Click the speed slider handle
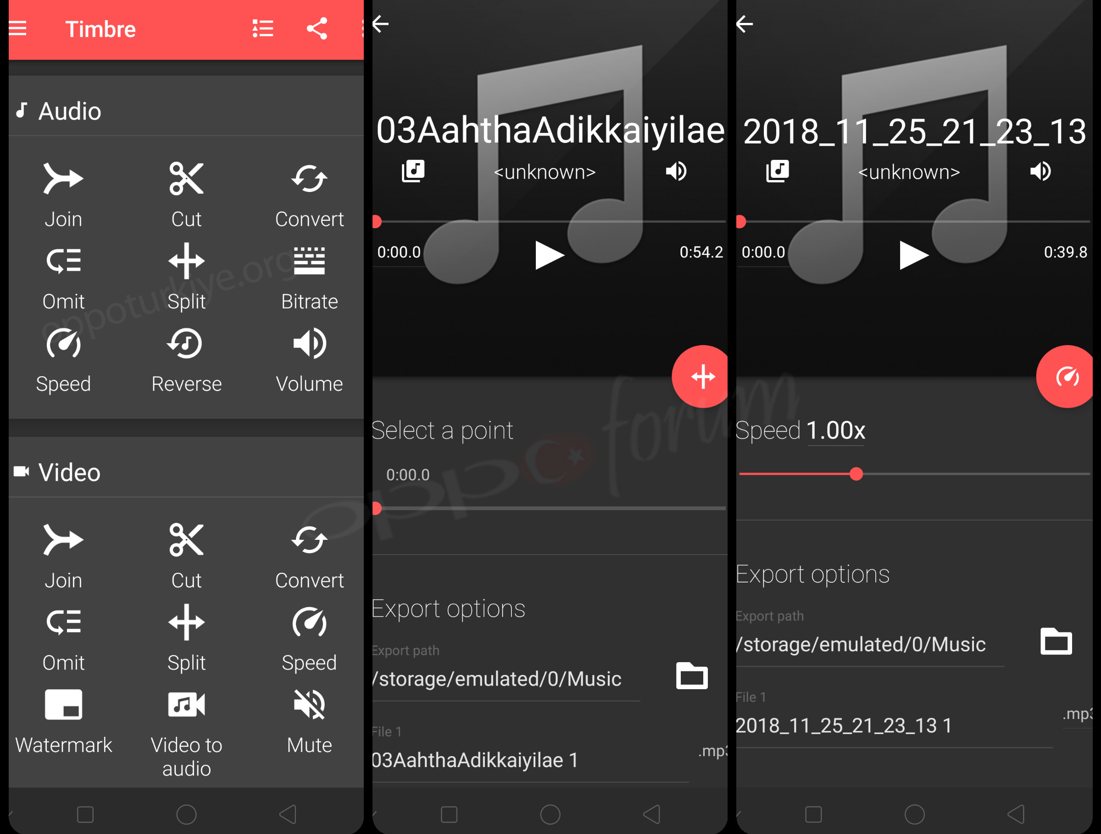This screenshot has height=834, width=1101. [856, 474]
